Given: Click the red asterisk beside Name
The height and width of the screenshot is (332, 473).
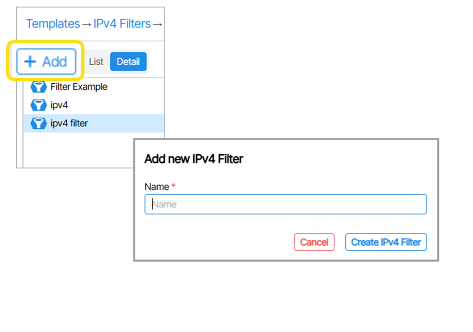Looking at the screenshot, I should coord(174,186).
